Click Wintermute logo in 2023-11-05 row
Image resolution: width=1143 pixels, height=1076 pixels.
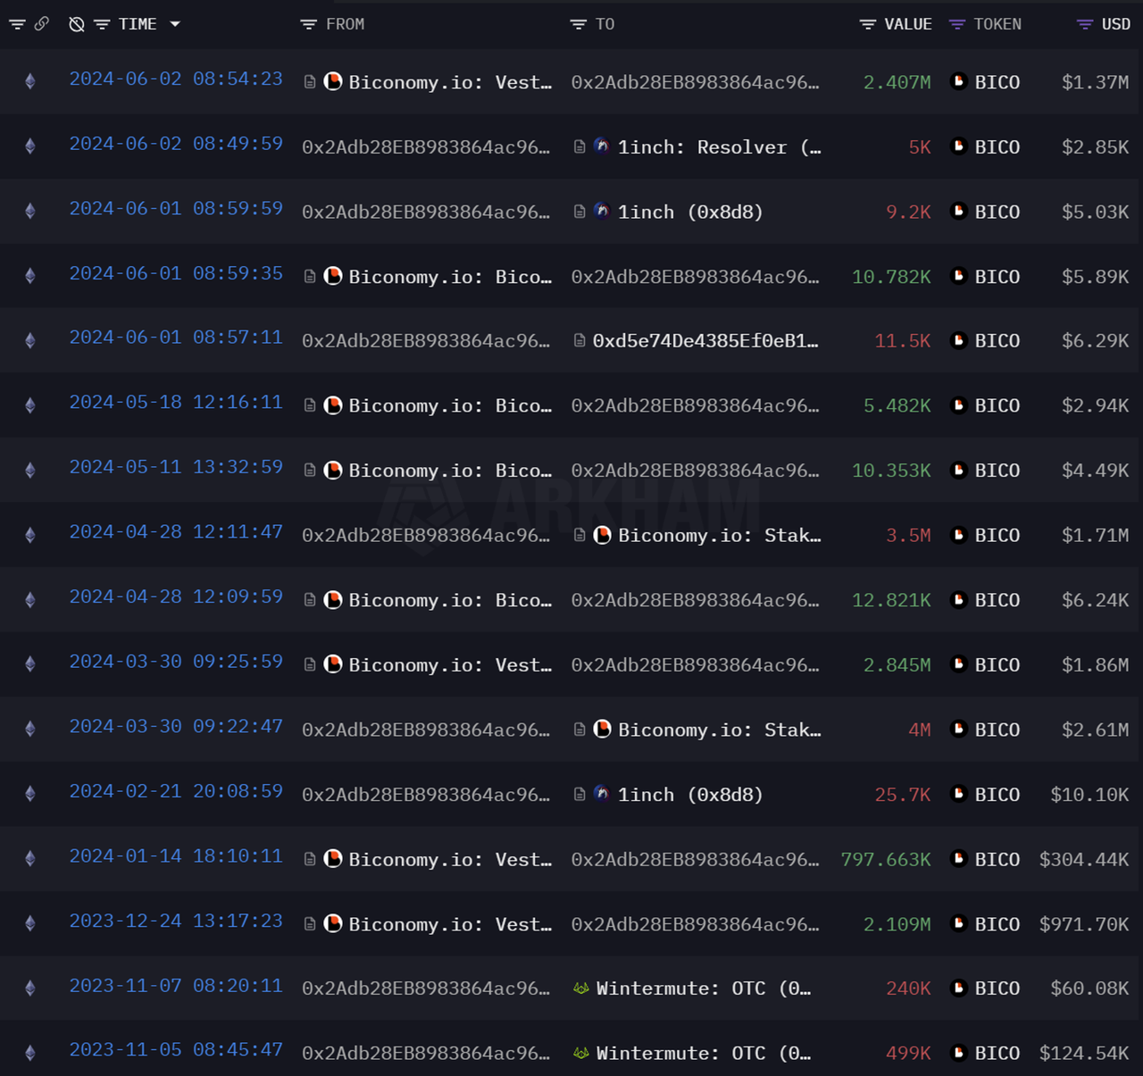[x=581, y=1054]
